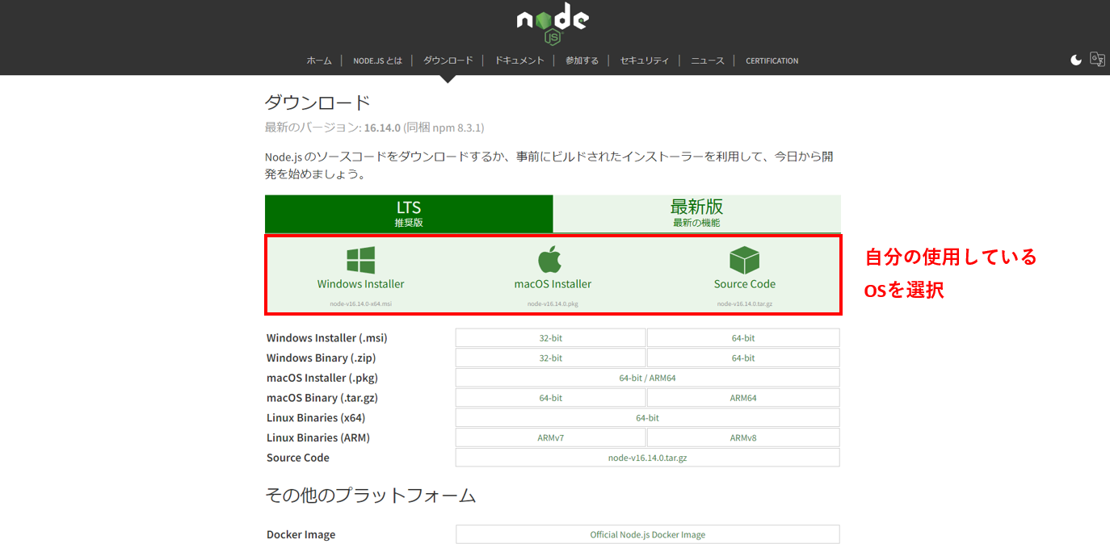Open the NODE.JS とは menu item

pos(377,61)
